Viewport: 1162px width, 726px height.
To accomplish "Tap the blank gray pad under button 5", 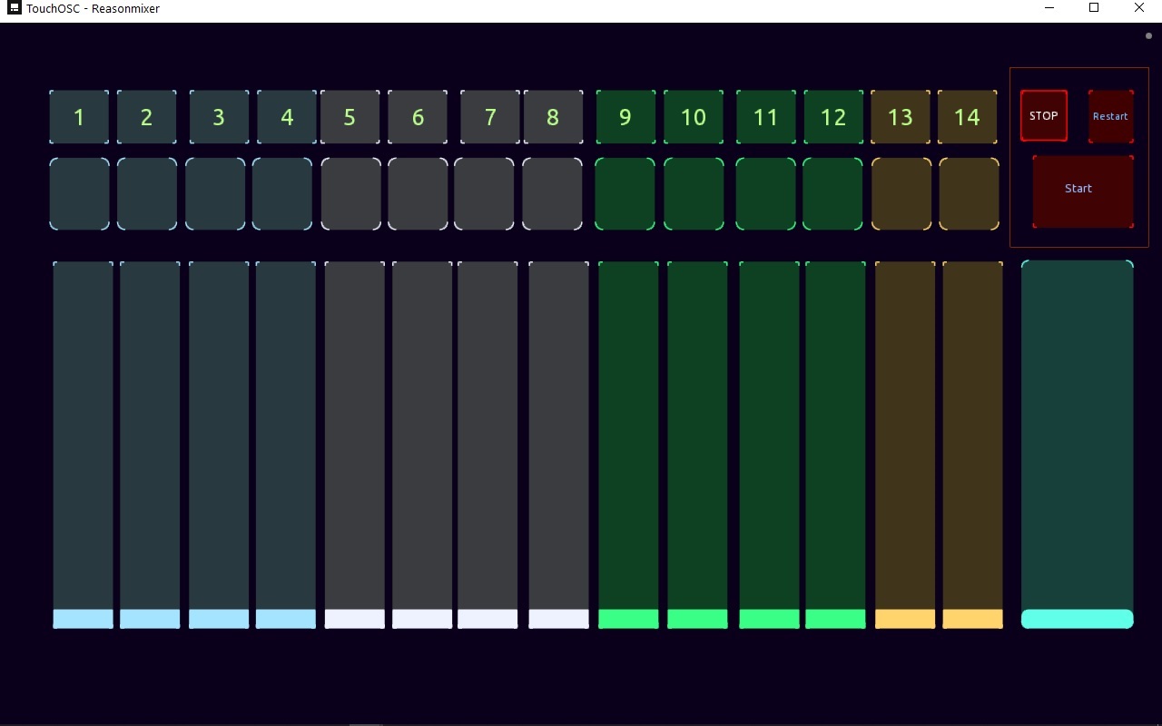I will (351, 194).
